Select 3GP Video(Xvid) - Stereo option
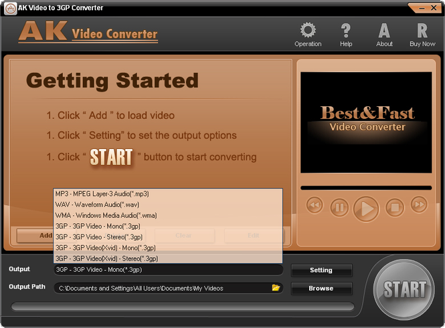The image size is (445, 328). pos(168,259)
